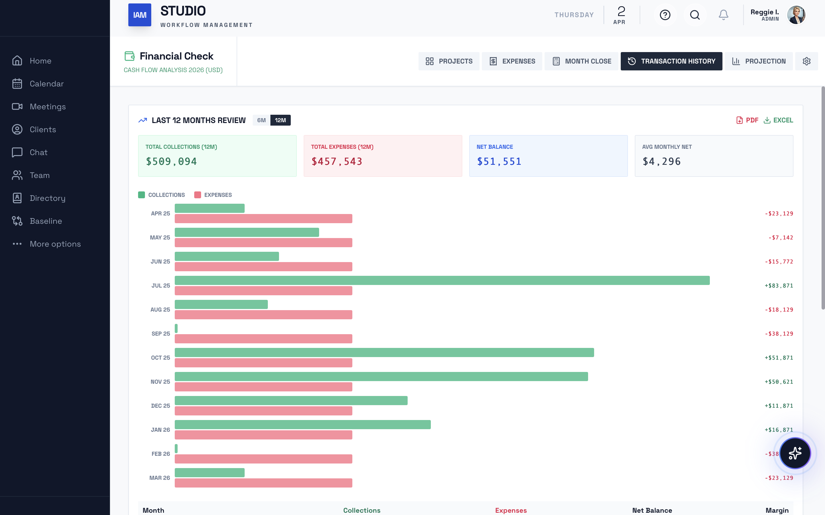Open Financial Check settings gear
The width and height of the screenshot is (825, 515).
point(806,61)
